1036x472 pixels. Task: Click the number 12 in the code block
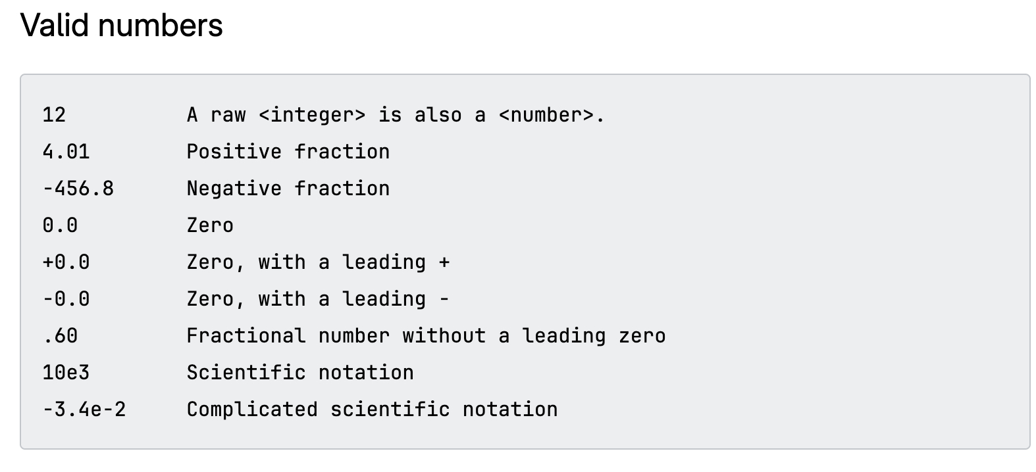(54, 115)
